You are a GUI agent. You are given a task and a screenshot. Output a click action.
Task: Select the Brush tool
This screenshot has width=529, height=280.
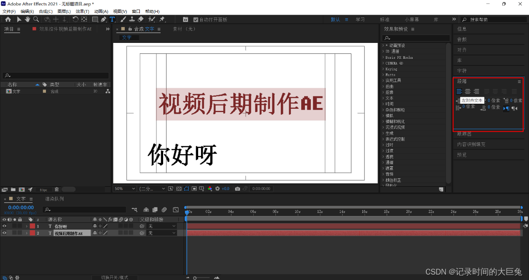pos(123,20)
